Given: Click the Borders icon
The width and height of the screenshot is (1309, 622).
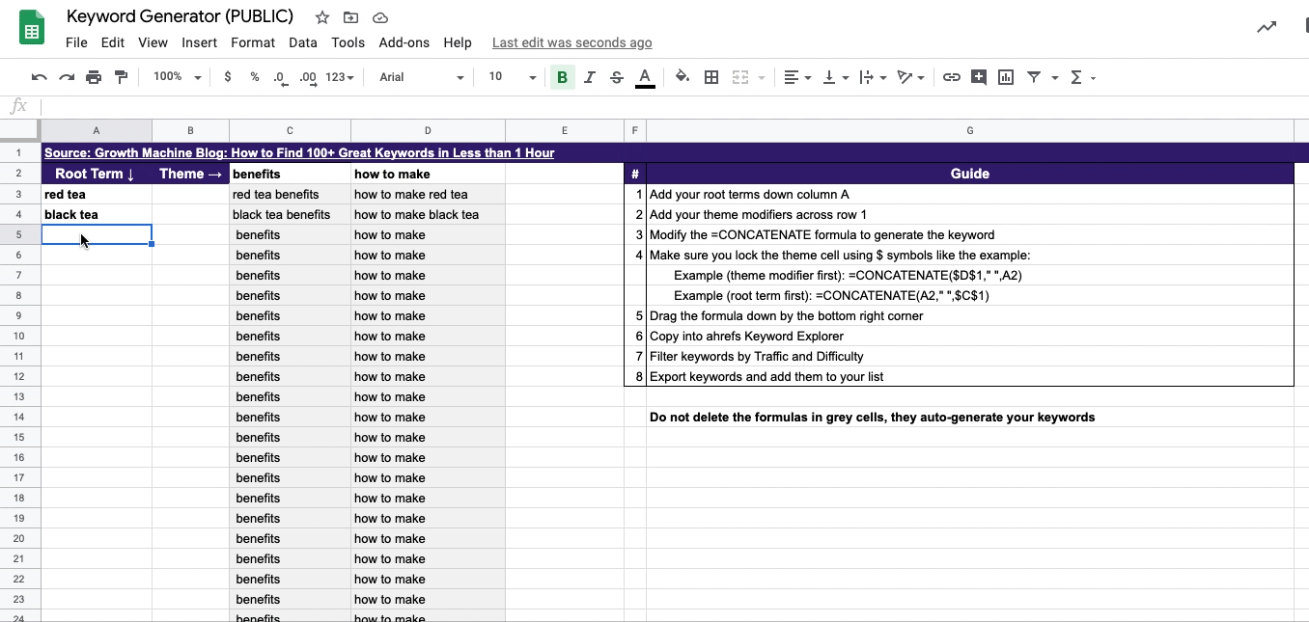Looking at the screenshot, I should (x=711, y=76).
